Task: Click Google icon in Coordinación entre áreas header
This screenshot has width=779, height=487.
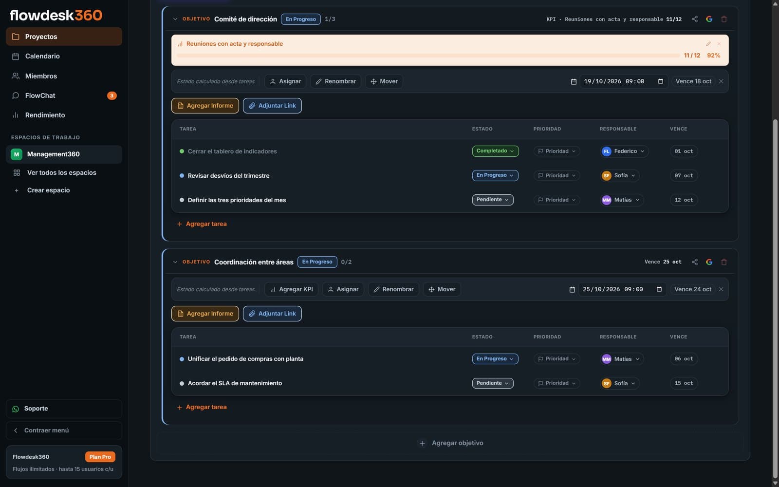Action: tap(709, 262)
